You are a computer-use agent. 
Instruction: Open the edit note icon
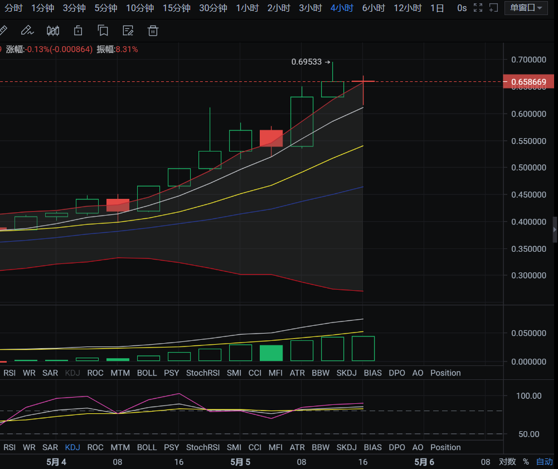128,31
